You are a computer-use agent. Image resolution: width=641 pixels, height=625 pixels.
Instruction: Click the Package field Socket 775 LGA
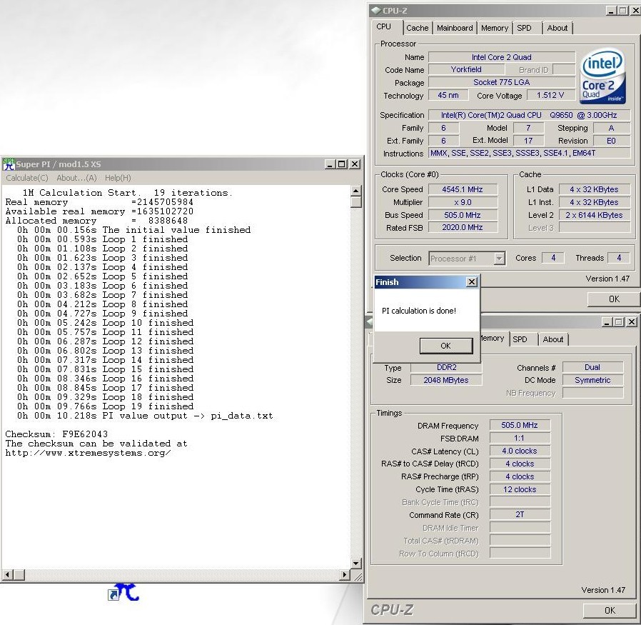502,82
